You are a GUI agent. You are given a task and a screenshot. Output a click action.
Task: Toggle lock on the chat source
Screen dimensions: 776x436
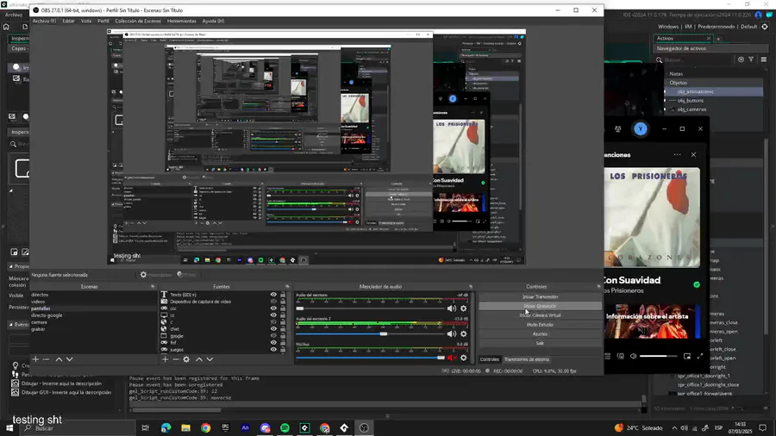pyautogui.click(x=283, y=329)
